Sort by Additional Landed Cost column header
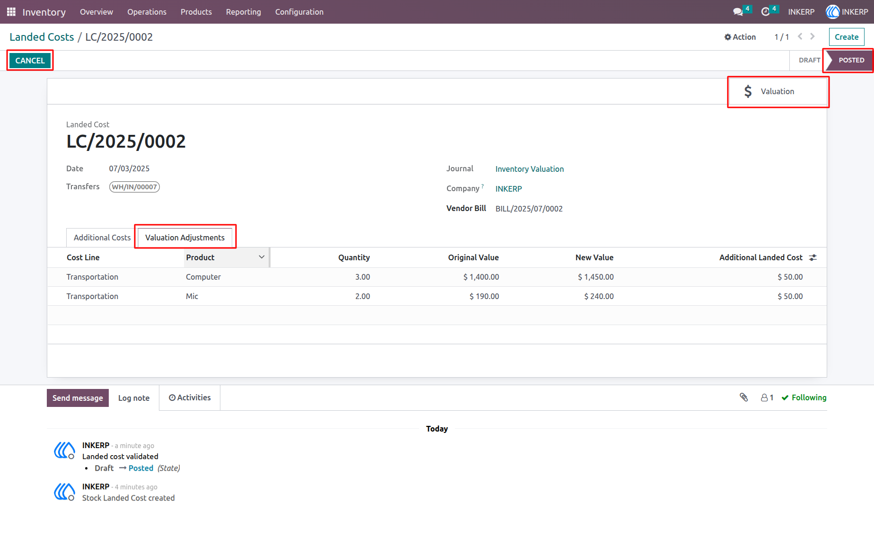The height and width of the screenshot is (538, 874). [761, 257]
